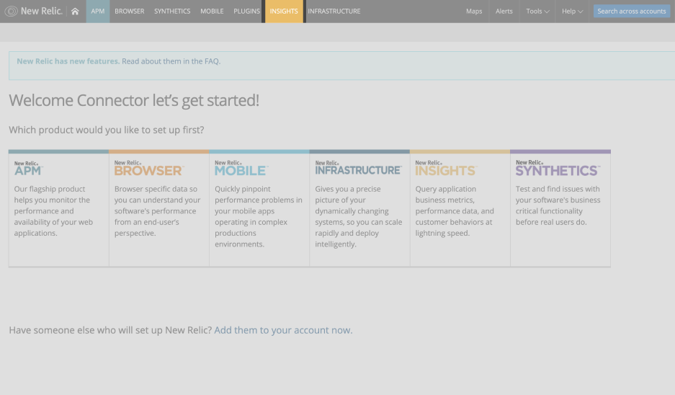The width and height of the screenshot is (675, 395).
Task: Open the Synthetics navigation tab
Action: pyautogui.click(x=172, y=12)
